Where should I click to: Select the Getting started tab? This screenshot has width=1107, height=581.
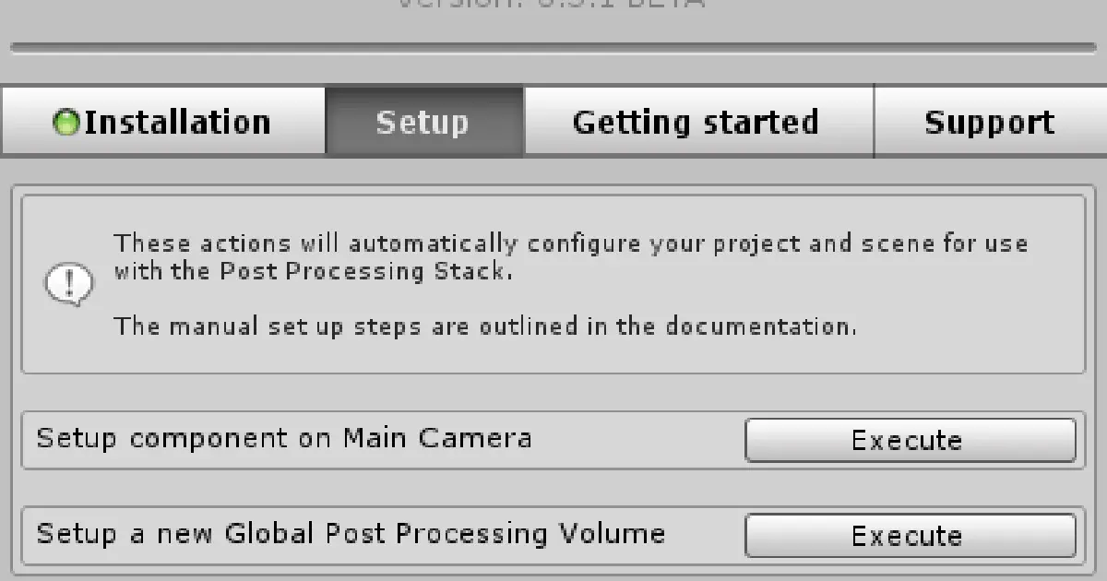click(x=696, y=121)
